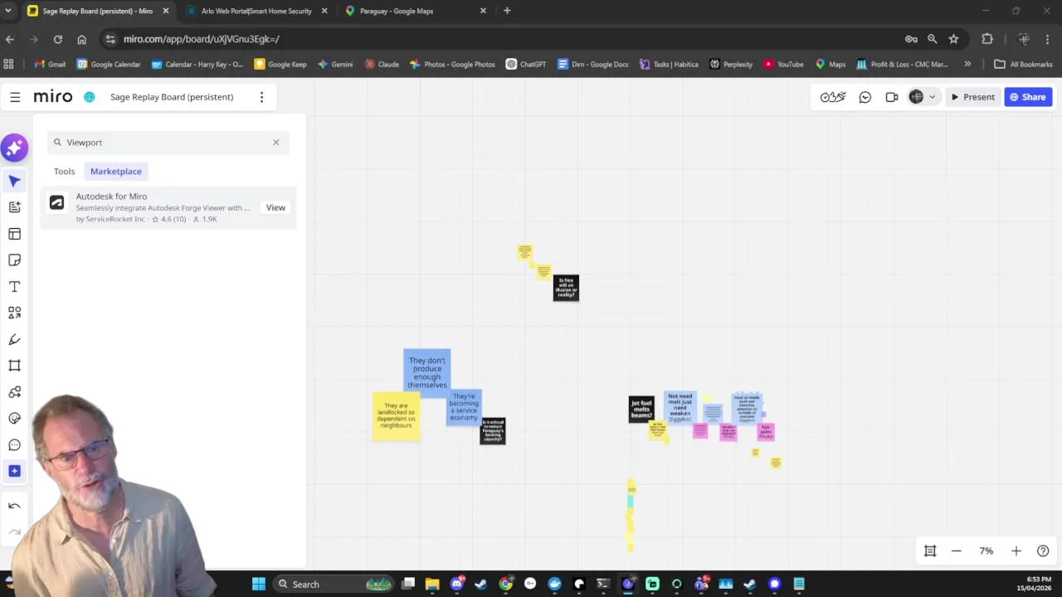Clear the Viewport search text
1062x597 pixels.
(x=276, y=143)
